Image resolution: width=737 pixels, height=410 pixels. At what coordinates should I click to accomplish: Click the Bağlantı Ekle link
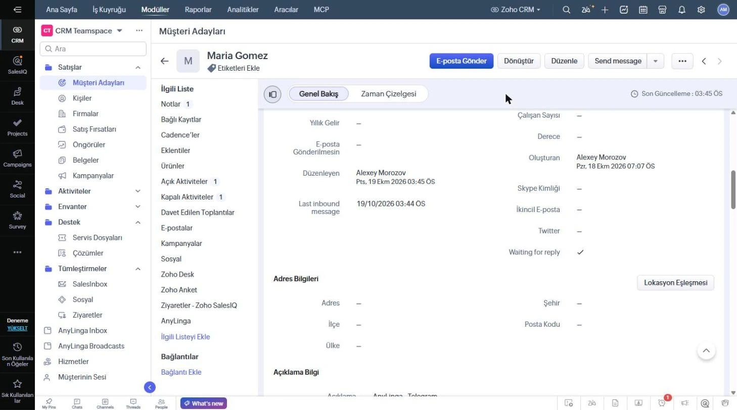point(181,372)
